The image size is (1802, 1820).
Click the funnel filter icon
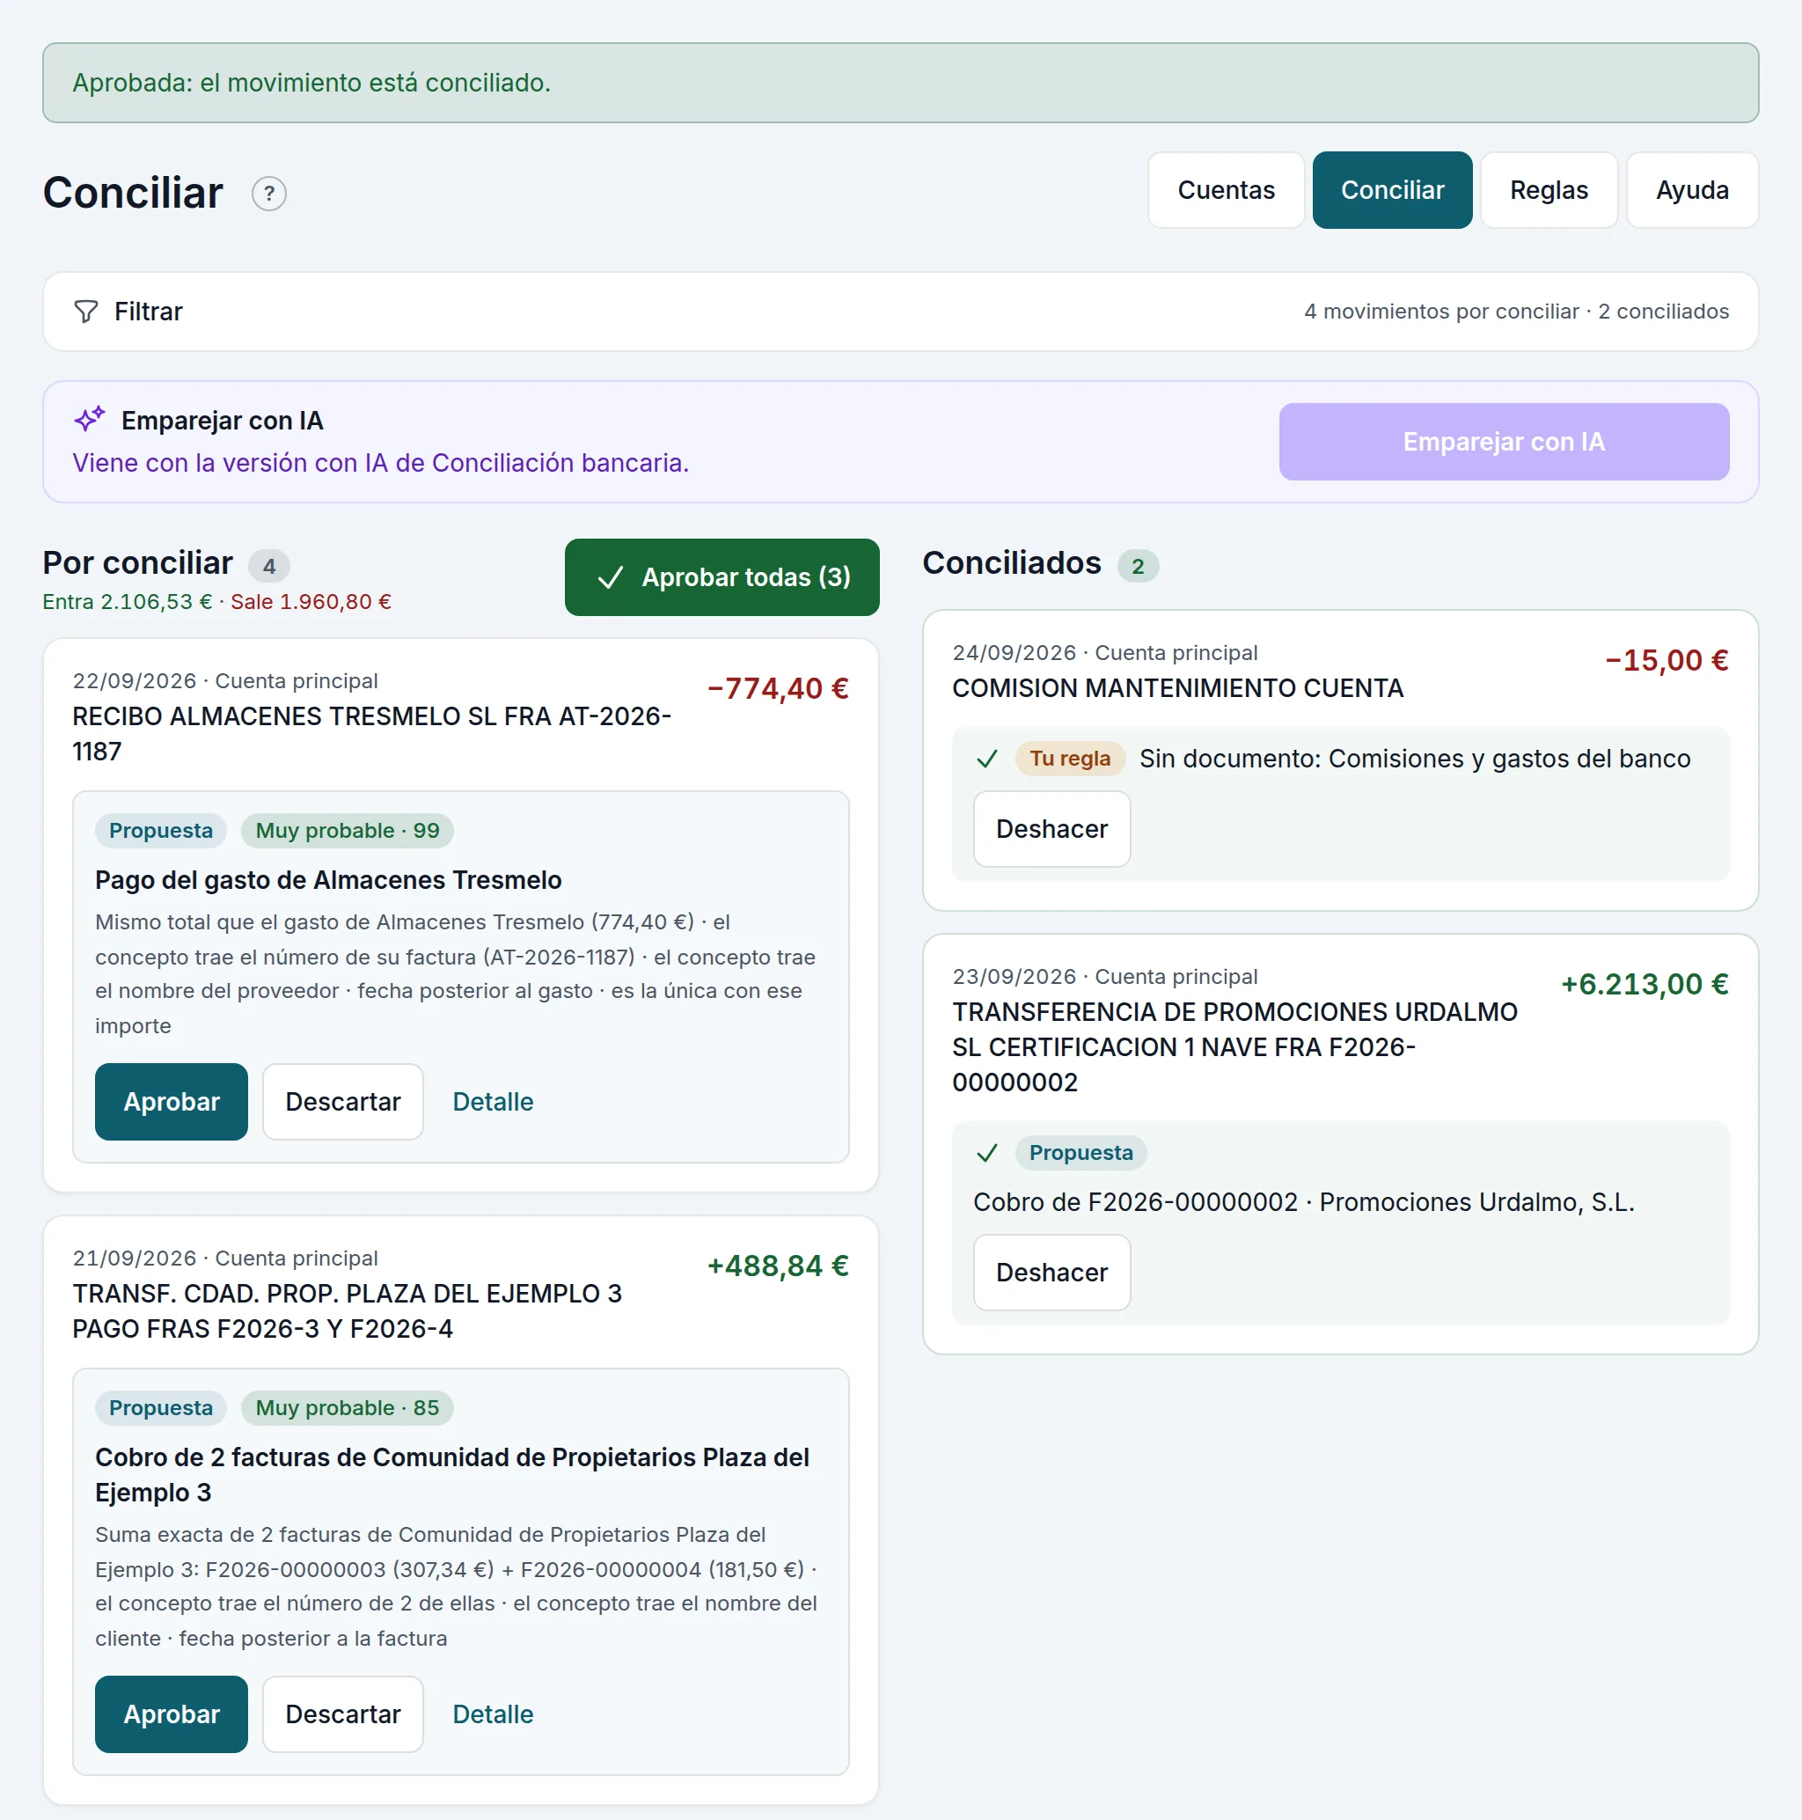85,312
